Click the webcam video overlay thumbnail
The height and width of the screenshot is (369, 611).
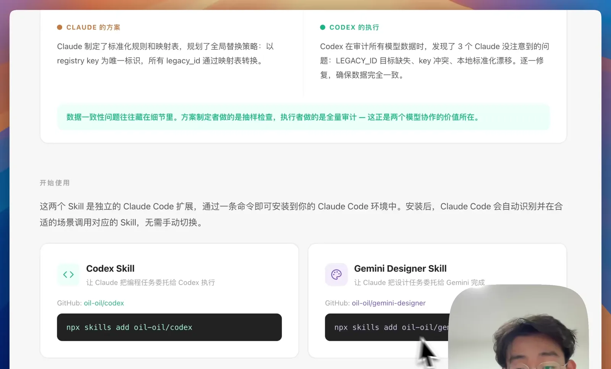coord(519,327)
